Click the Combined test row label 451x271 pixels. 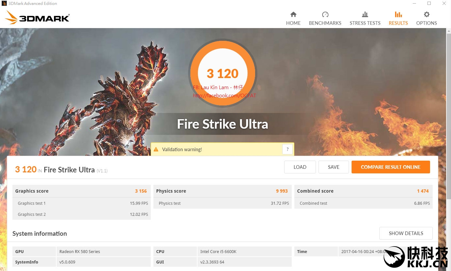[313, 203]
